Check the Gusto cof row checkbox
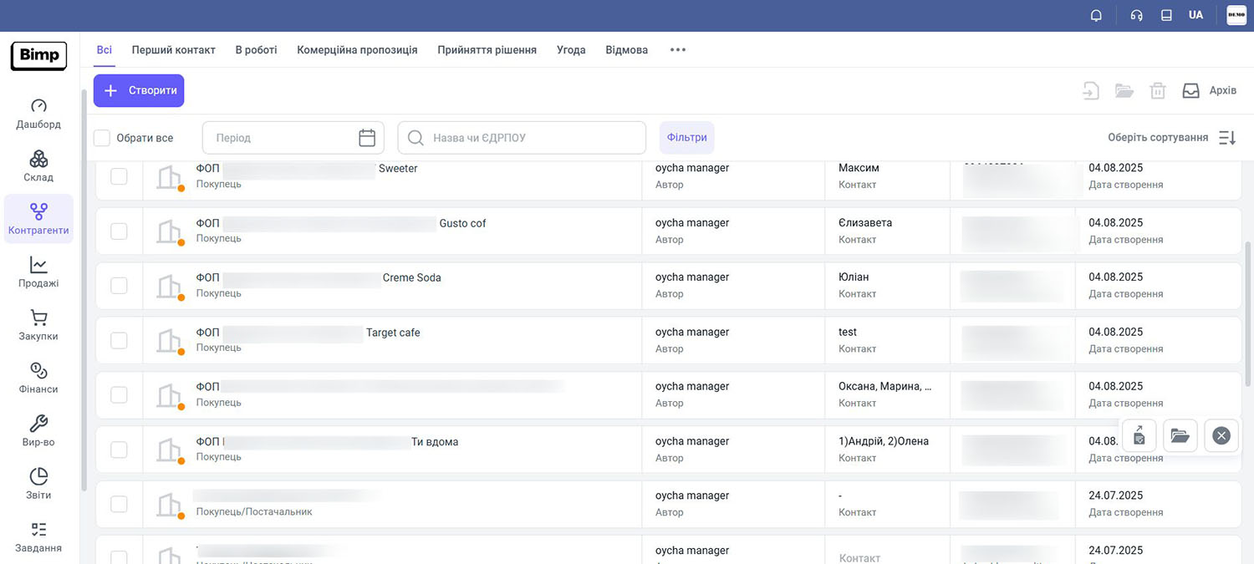This screenshot has width=1254, height=564. click(120, 231)
